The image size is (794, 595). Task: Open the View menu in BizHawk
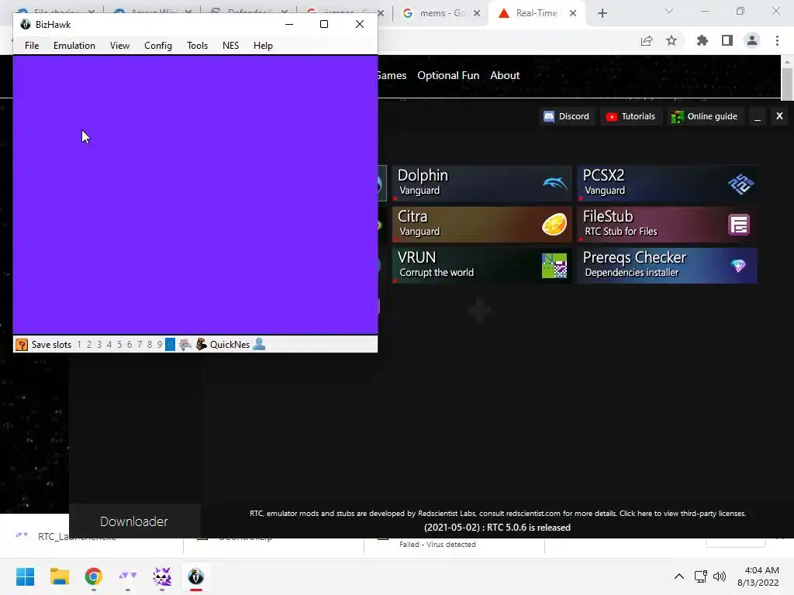(119, 46)
